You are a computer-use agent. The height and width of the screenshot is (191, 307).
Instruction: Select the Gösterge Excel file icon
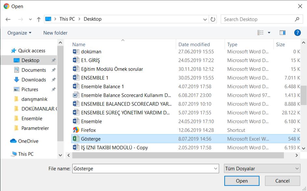click(x=76, y=139)
